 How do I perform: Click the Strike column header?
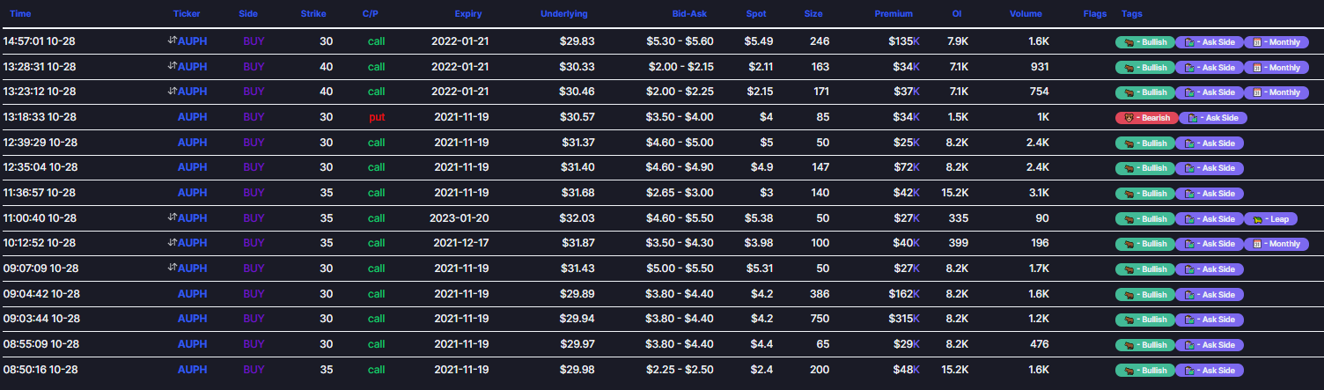click(313, 14)
